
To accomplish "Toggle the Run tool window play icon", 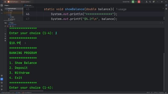I will tap(2, 79).
